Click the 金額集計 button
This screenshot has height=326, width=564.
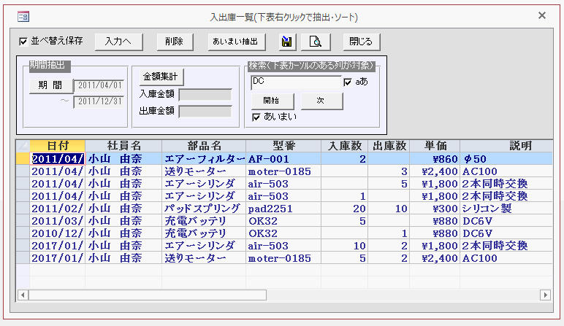pos(161,77)
